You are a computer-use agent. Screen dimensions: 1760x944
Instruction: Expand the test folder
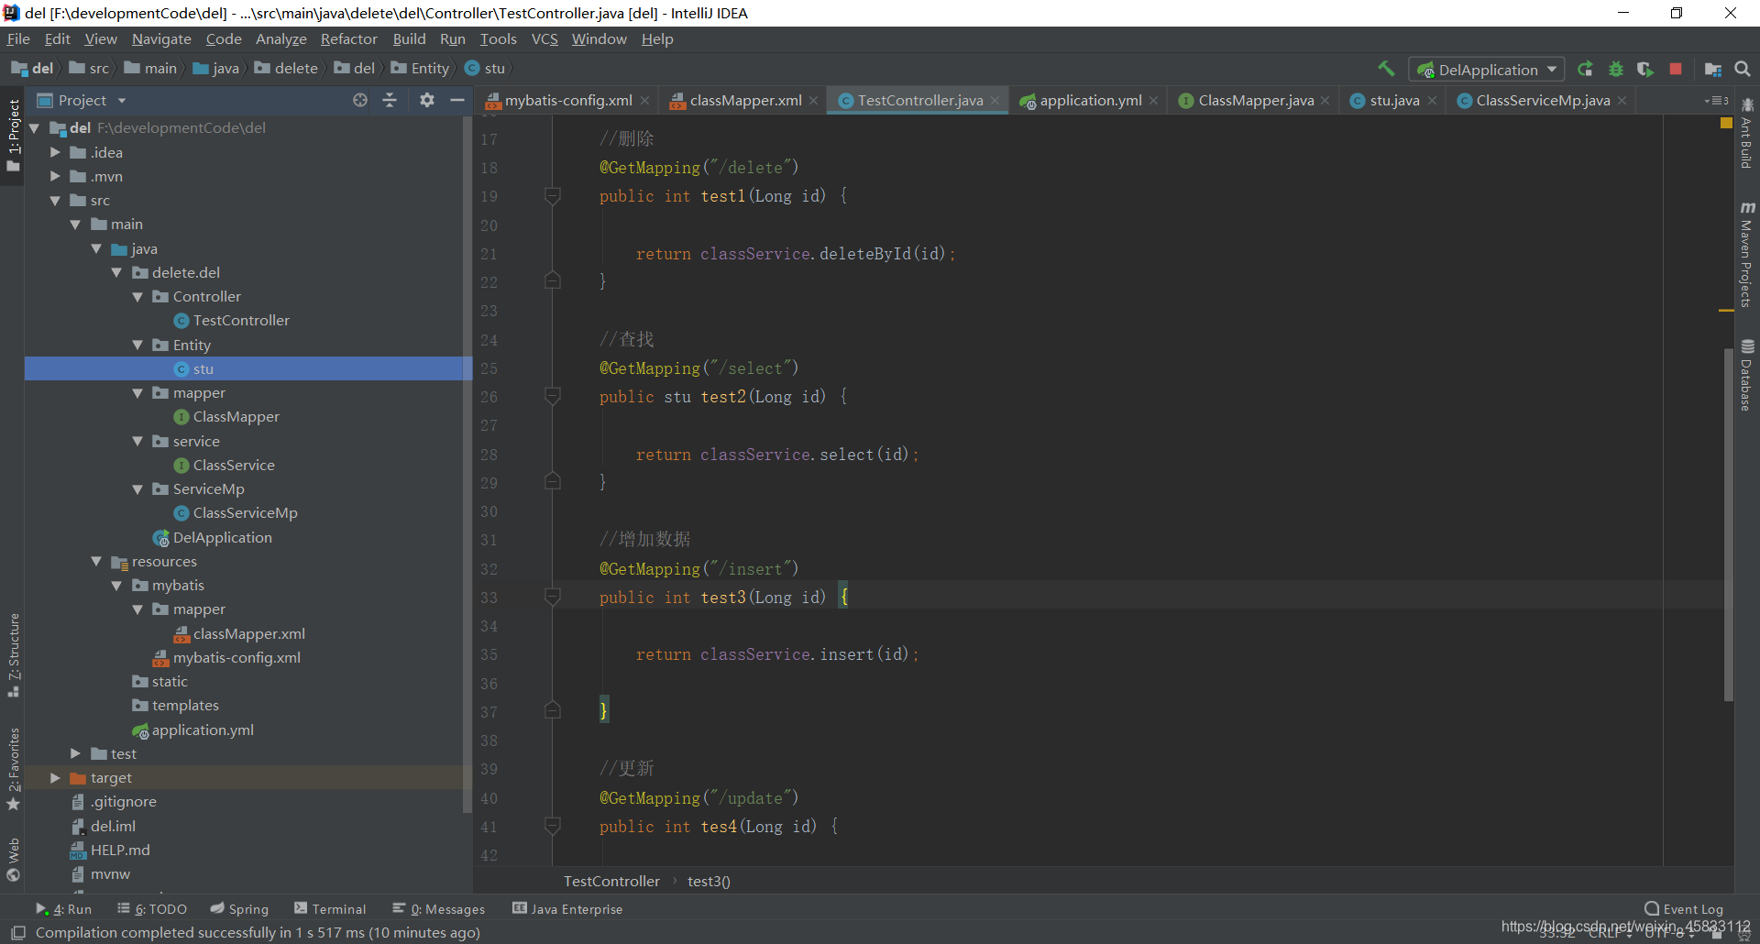pyautogui.click(x=75, y=753)
